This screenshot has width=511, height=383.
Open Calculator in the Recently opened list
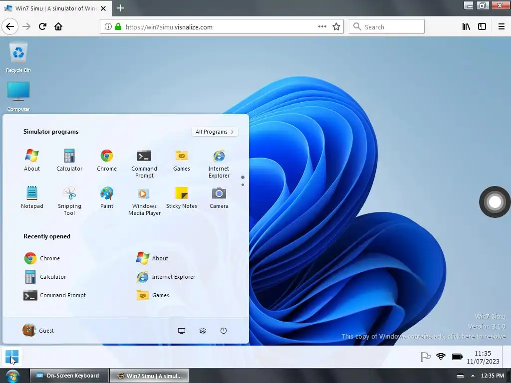[x=45, y=277]
